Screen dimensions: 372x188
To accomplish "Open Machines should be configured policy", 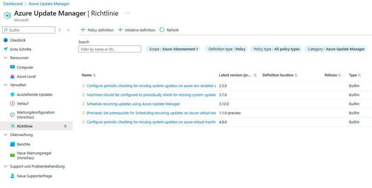I will point(152,95).
